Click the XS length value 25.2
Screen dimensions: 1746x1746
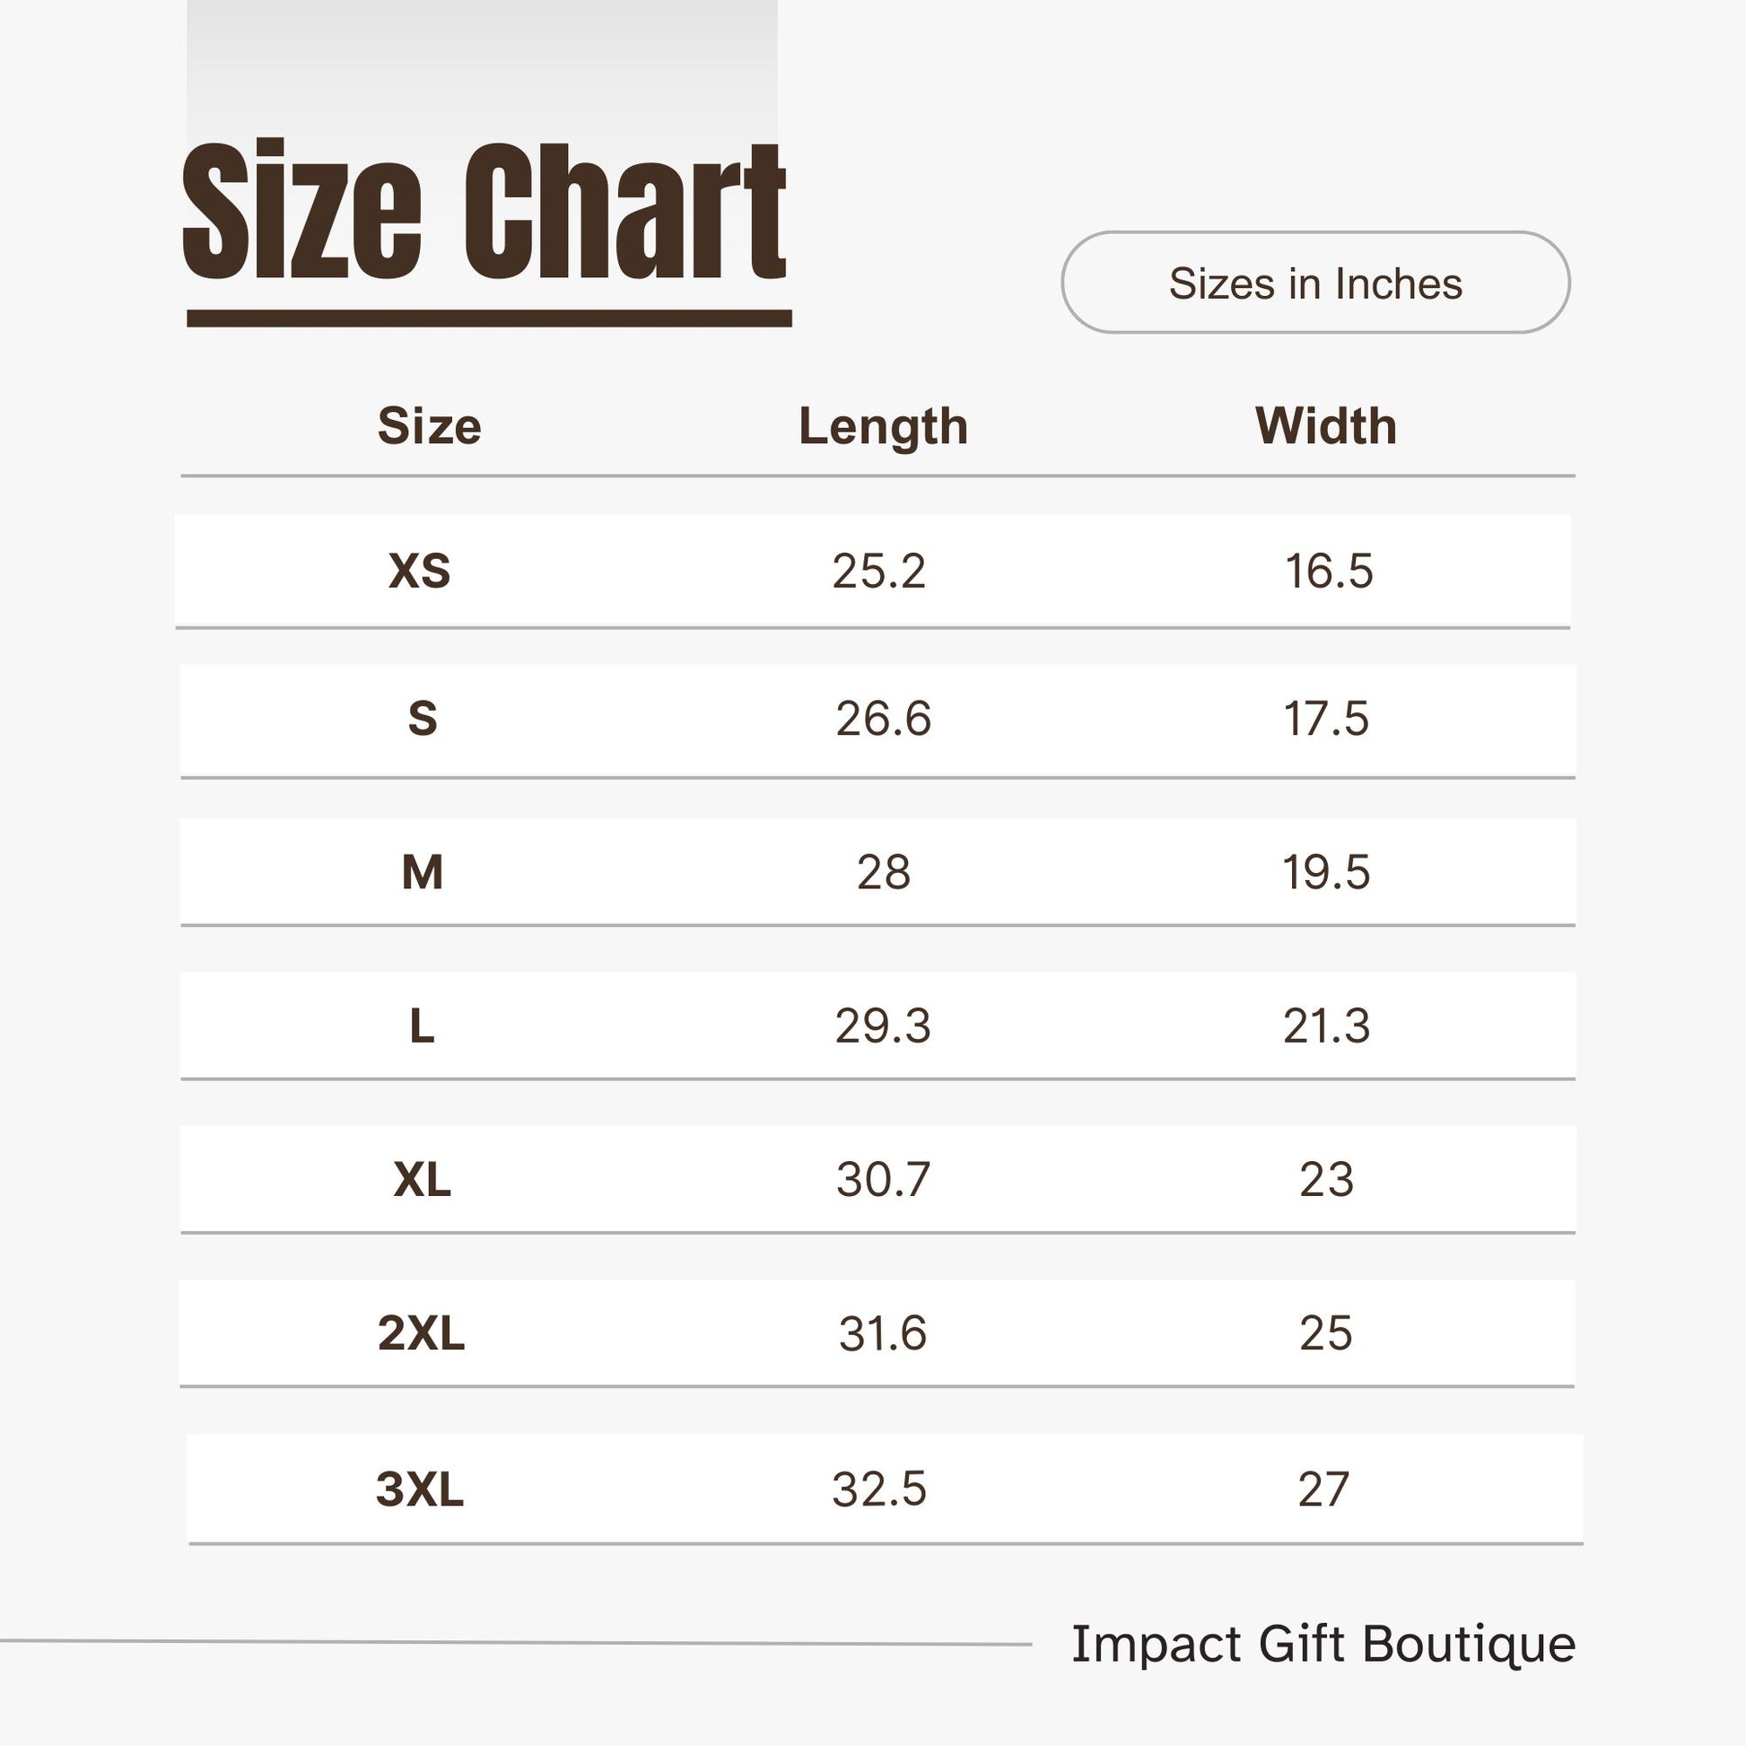click(x=878, y=572)
